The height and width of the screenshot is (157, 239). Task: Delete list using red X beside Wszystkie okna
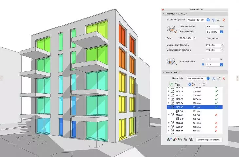click(224, 78)
